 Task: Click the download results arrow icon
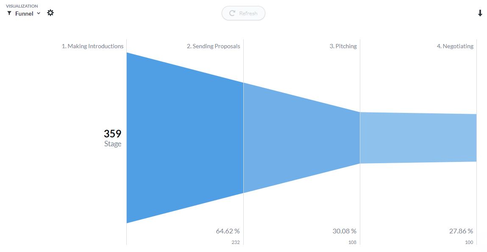(480, 13)
